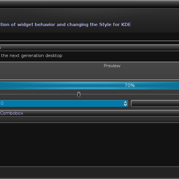Click the blank button beside the spinbox

click(155, 103)
